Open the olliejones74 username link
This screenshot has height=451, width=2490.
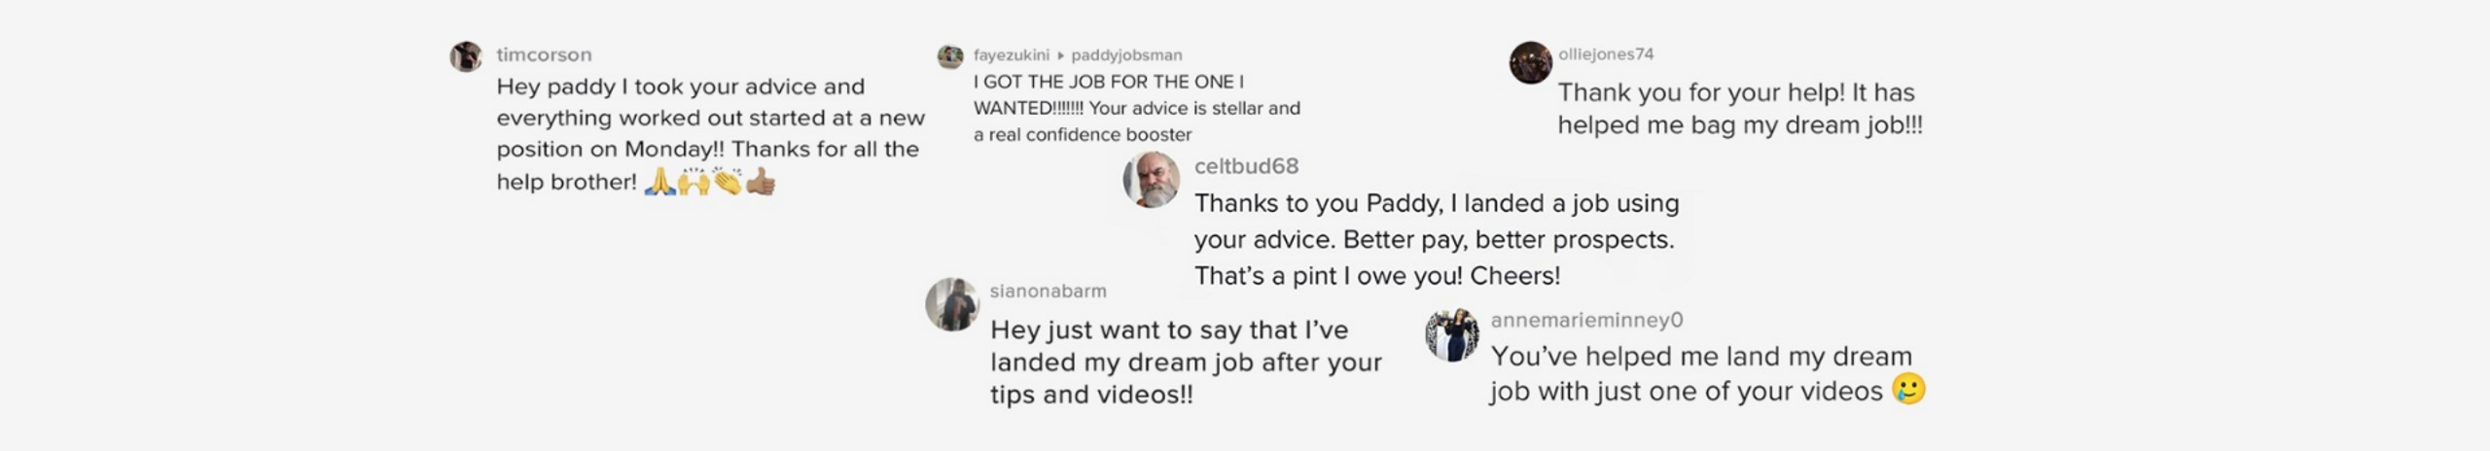tap(1606, 54)
